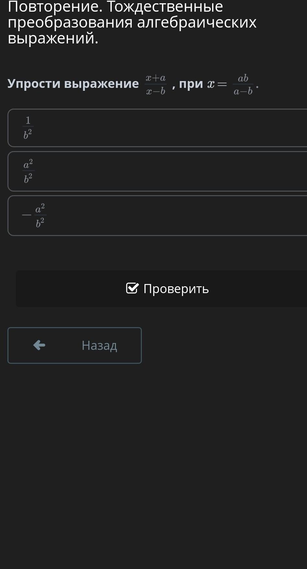Click the (x+a)/(x−b) fraction in the question
Image resolution: width=307 pixels, height=569 pixels.
click(x=156, y=84)
